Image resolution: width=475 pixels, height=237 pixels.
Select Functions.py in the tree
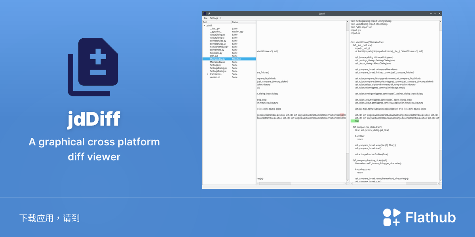click(216, 53)
